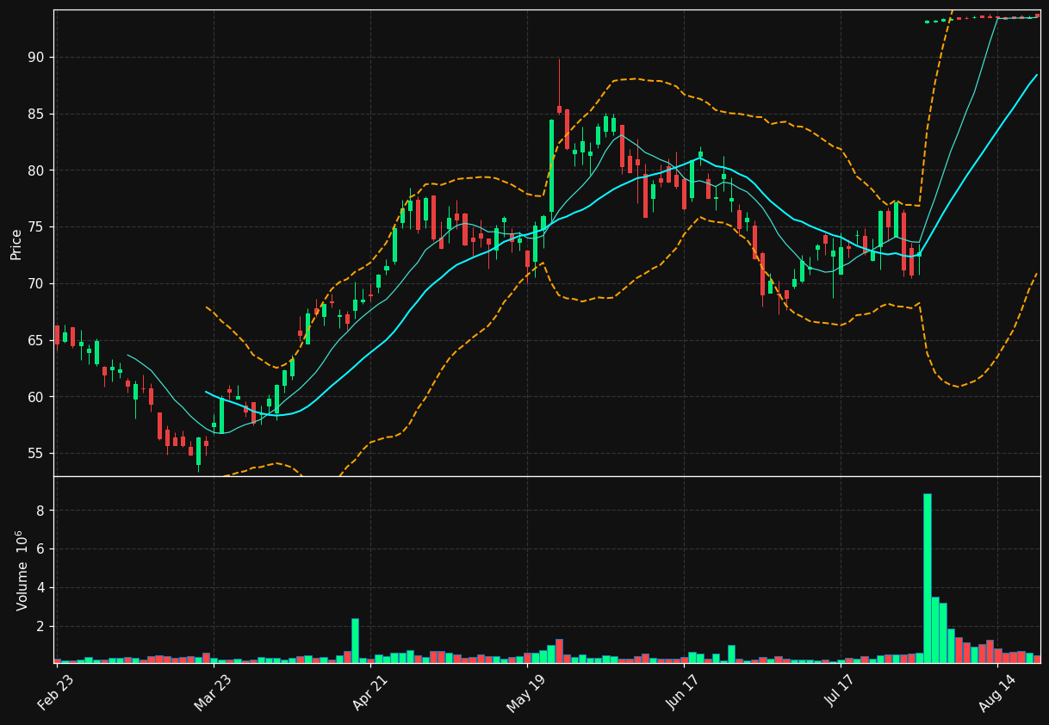Click the 2 volume tick label
This screenshot has width=1049, height=725.
pyautogui.click(x=40, y=627)
